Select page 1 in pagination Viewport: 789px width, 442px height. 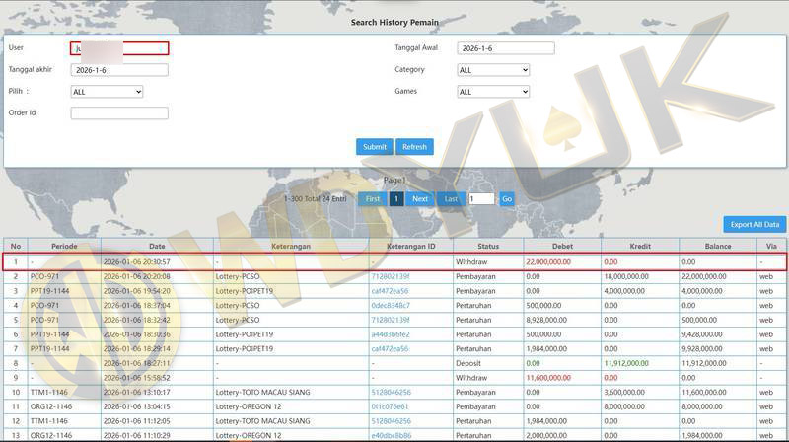point(395,198)
